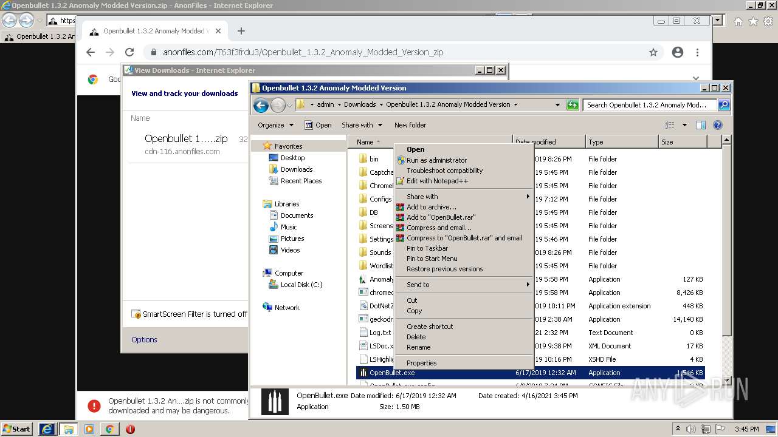Click Internet Explorer taskbar icon
778x437 pixels.
click(x=47, y=429)
